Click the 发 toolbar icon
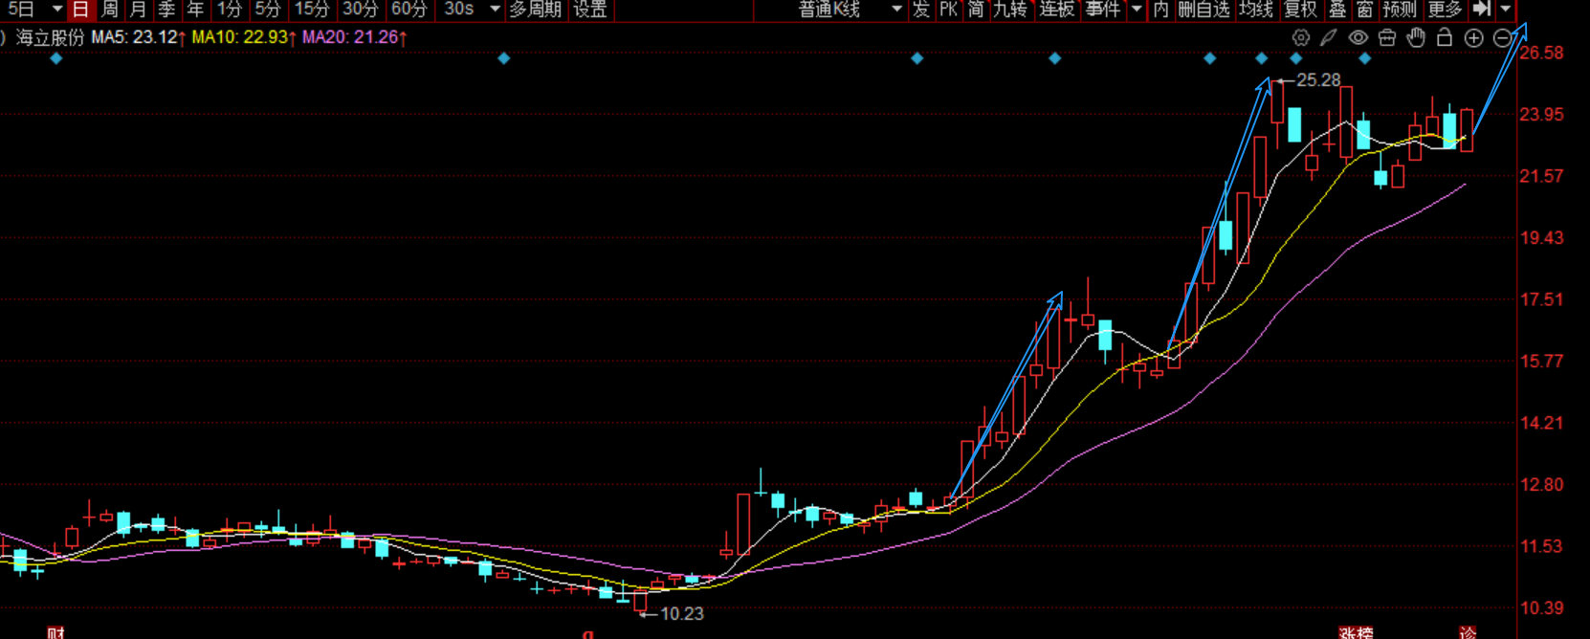The image size is (1590, 639). [x=920, y=9]
